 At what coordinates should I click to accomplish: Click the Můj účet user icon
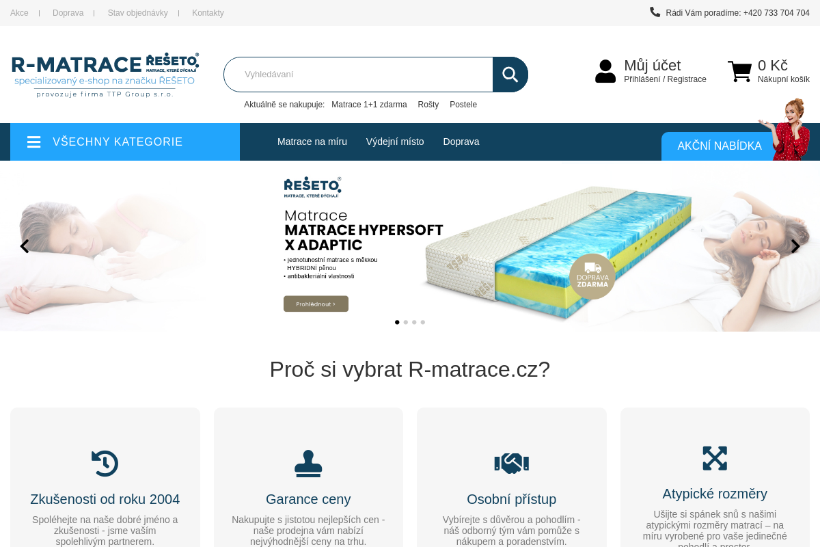605,70
